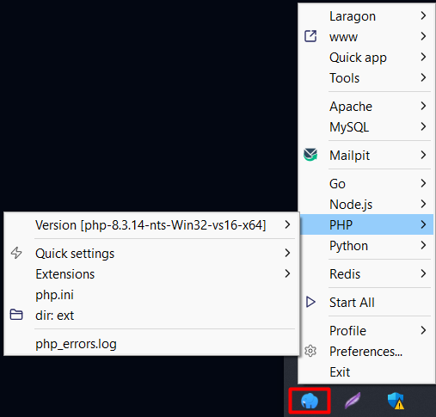436x417 pixels.
Task: Open the MySQL submenu
Action: click(366, 127)
